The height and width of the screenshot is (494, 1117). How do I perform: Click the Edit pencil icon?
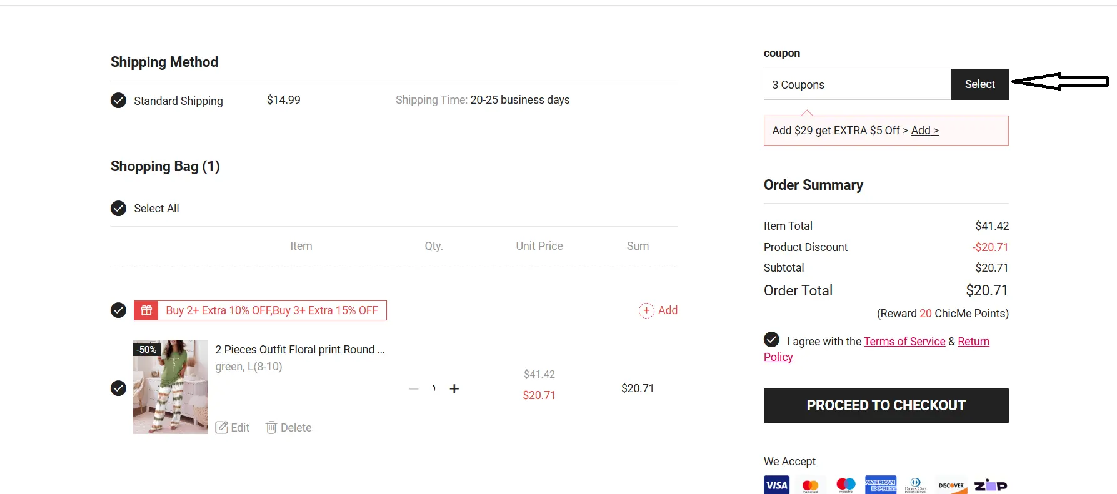(x=221, y=427)
